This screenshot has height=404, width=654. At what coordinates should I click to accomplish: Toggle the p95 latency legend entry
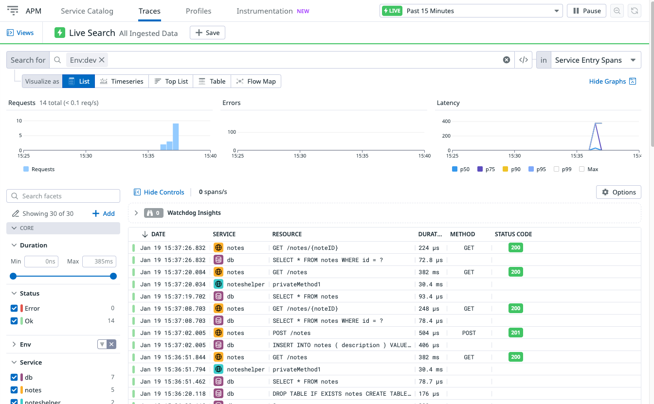537,169
